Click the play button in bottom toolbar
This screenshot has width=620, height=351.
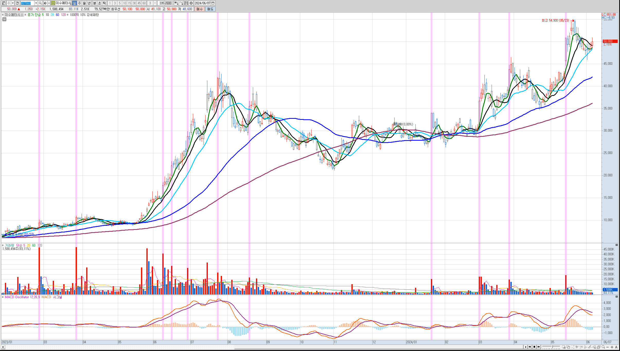[x=526, y=347]
